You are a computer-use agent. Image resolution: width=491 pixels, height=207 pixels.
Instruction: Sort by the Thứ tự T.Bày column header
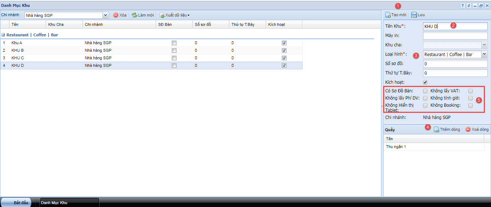point(248,24)
